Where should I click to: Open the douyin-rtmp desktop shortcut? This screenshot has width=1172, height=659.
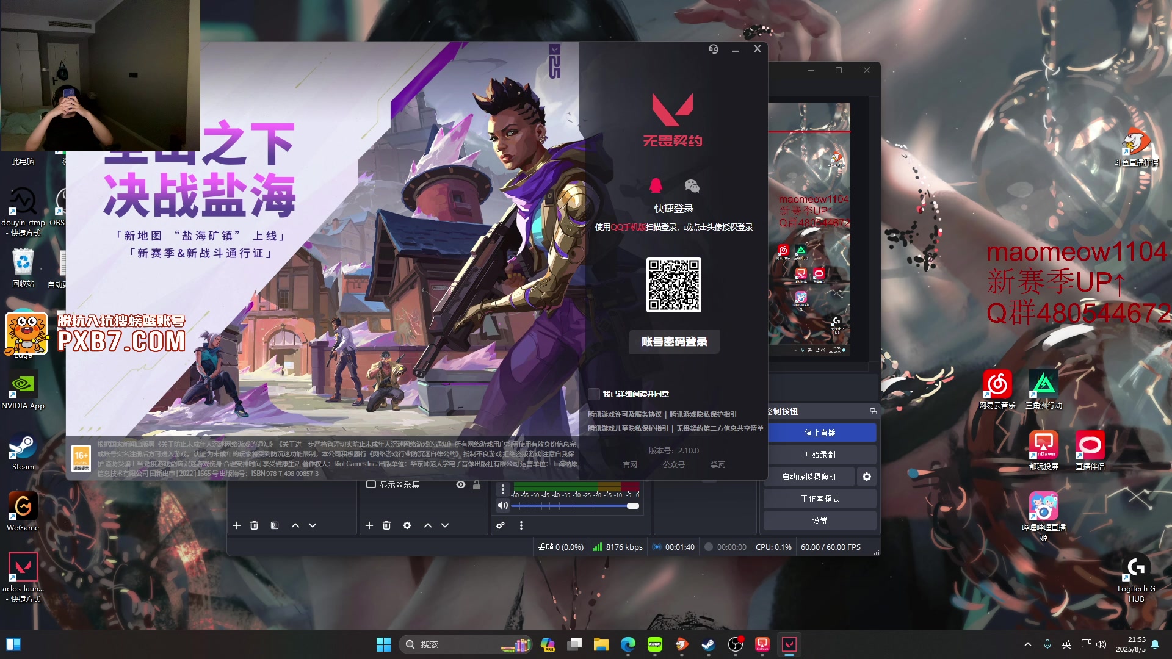click(x=23, y=212)
